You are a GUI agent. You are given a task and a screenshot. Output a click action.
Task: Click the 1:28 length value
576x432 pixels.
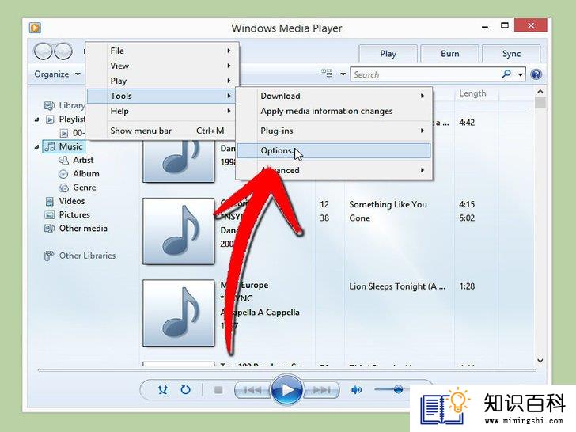[x=467, y=286]
